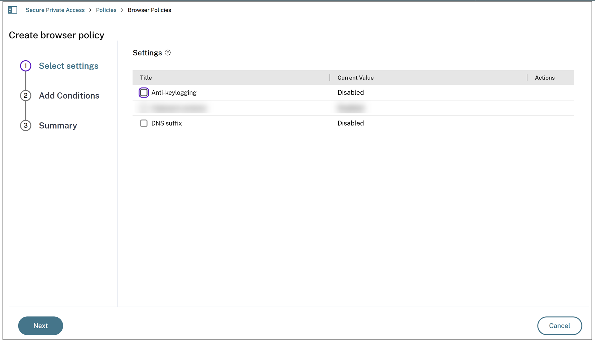Click the Create browser policy heading
Screen dimensions: 595x343
click(x=57, y=35)
